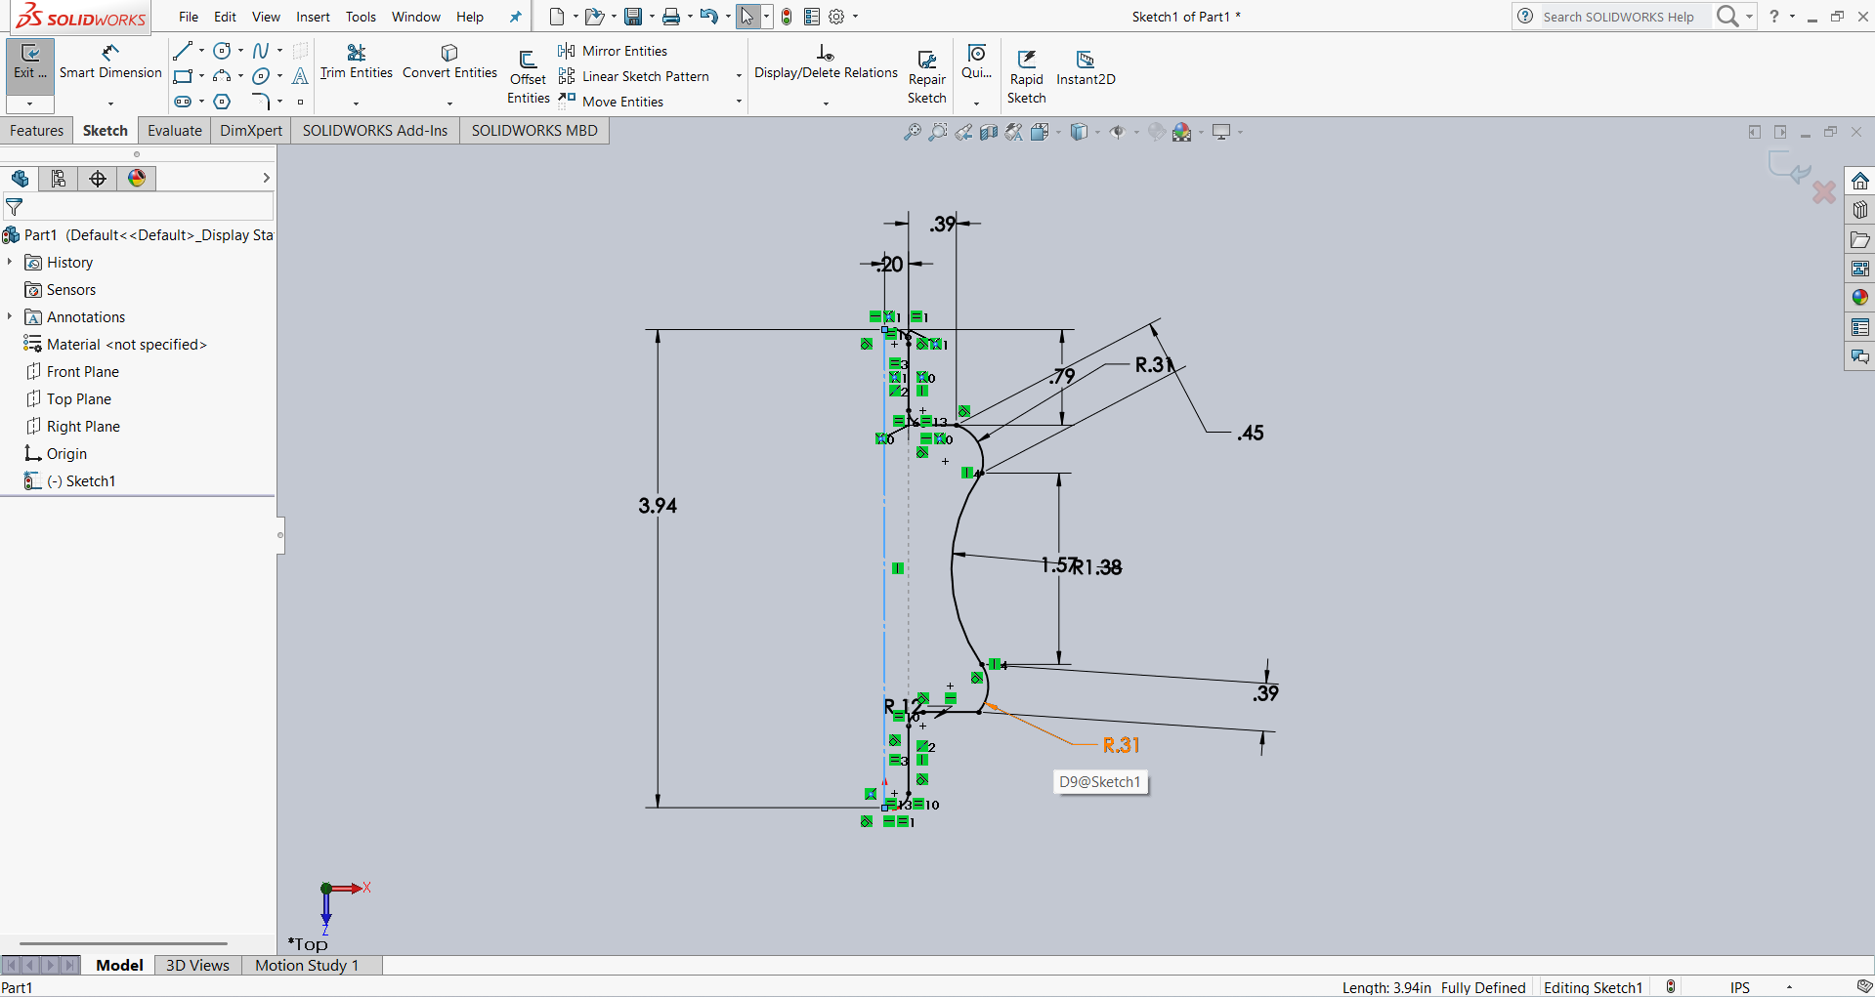Click Zoom to Area magnifier icon
The height and width of the screenshot is (997, 1875).
click(938, 132)
